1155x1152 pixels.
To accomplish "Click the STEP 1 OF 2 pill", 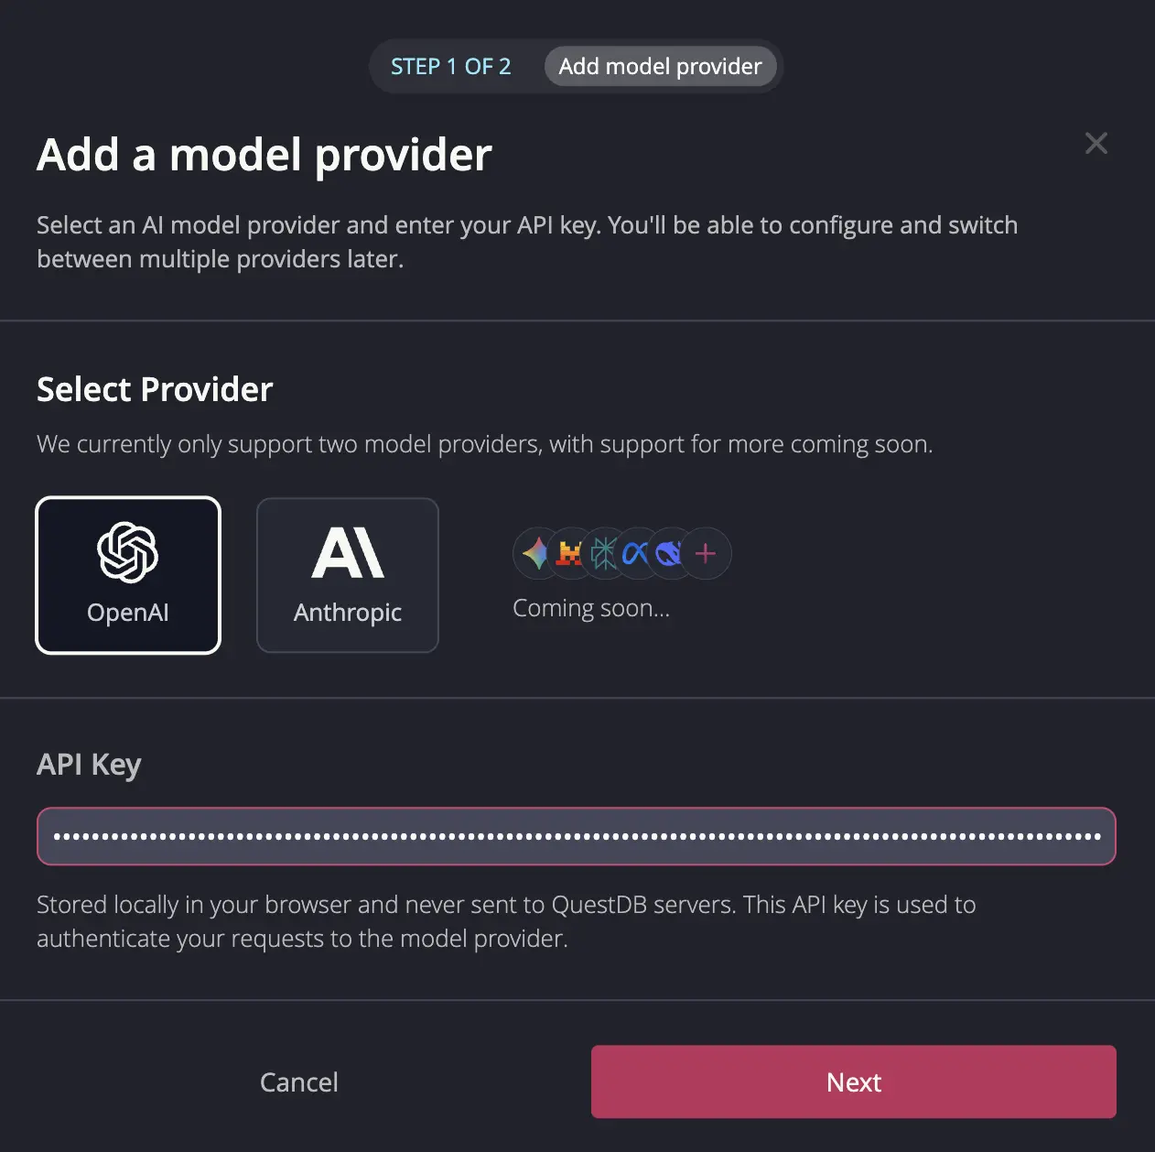I will pyautogui.click(x=451, y=66).
